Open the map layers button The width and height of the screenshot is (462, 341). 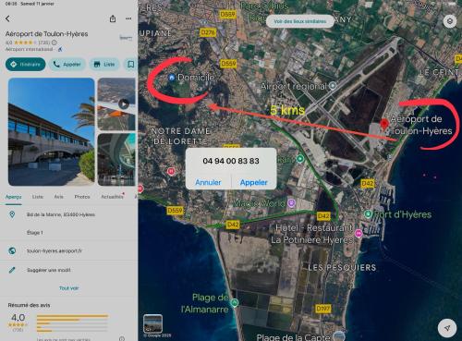[450, 21]
